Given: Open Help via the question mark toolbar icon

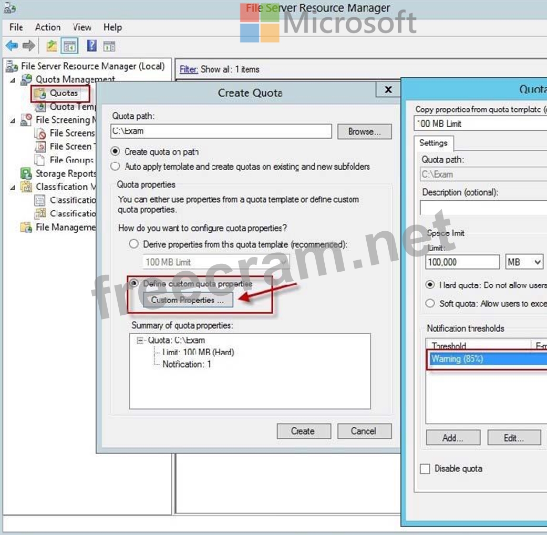Looking at the screenshot, I should pyautogui.click(x=91, y=46).
